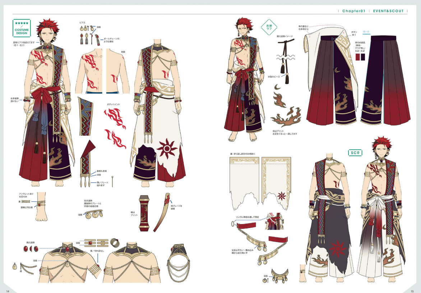Click the ボディペイント label
The height and width of the screenshot is (293, 421).
coord(113,104)
